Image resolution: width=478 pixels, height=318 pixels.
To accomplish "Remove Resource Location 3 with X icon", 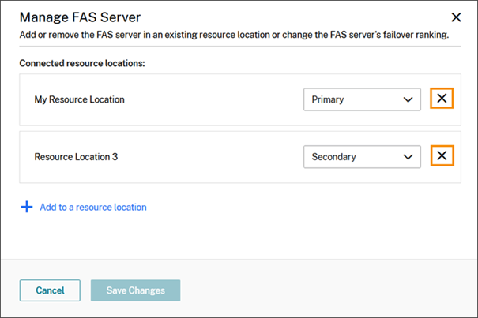I will pyautogui.click(x=442, y=156).
